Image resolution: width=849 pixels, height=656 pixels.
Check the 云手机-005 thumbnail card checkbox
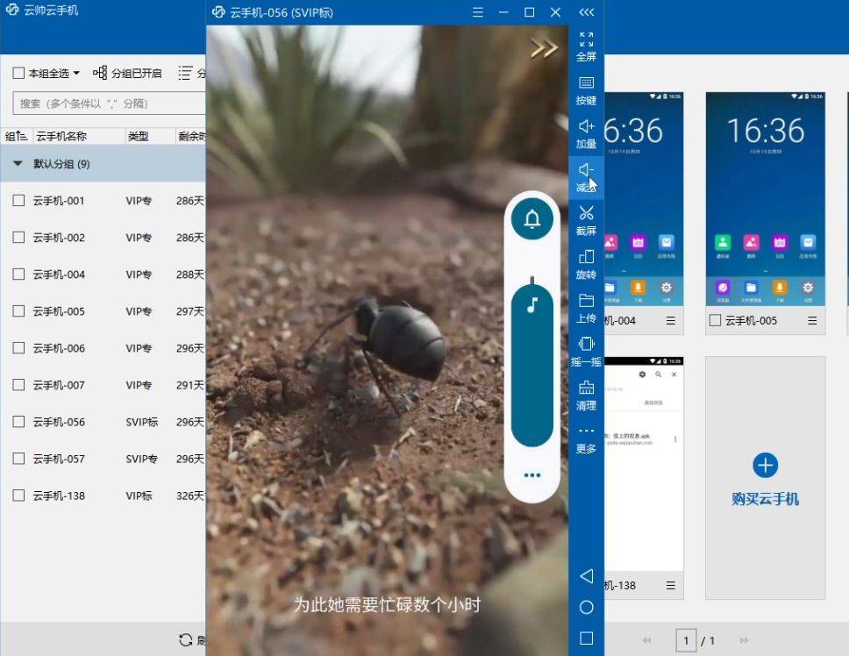(715, 320)
